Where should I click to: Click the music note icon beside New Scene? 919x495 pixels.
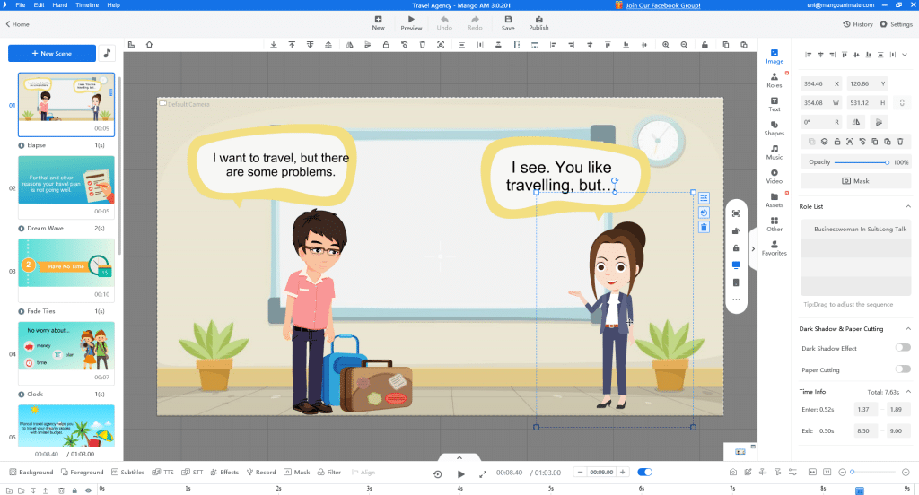(x=108, y=54)
